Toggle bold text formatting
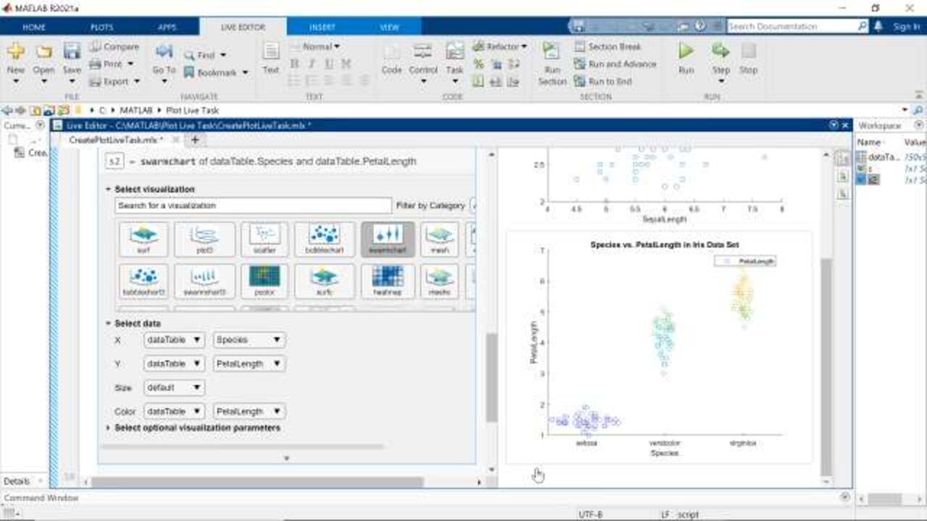927x521 pixels. pos(294,64)
